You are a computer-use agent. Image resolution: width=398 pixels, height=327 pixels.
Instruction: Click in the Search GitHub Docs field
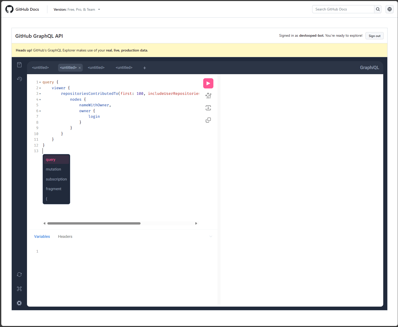343,9
